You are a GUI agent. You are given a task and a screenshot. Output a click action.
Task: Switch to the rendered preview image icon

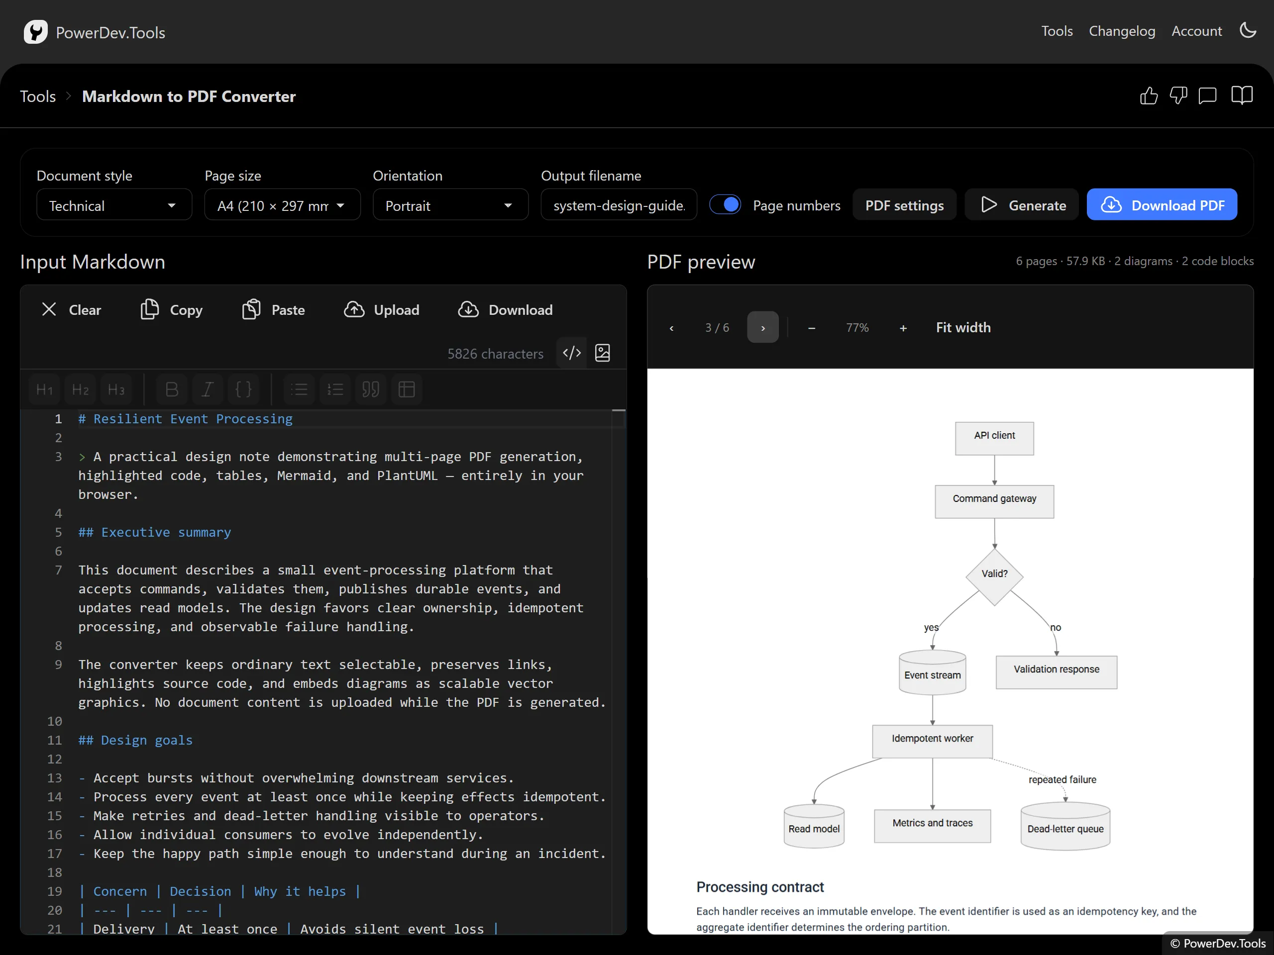click(x=603, y=353)
